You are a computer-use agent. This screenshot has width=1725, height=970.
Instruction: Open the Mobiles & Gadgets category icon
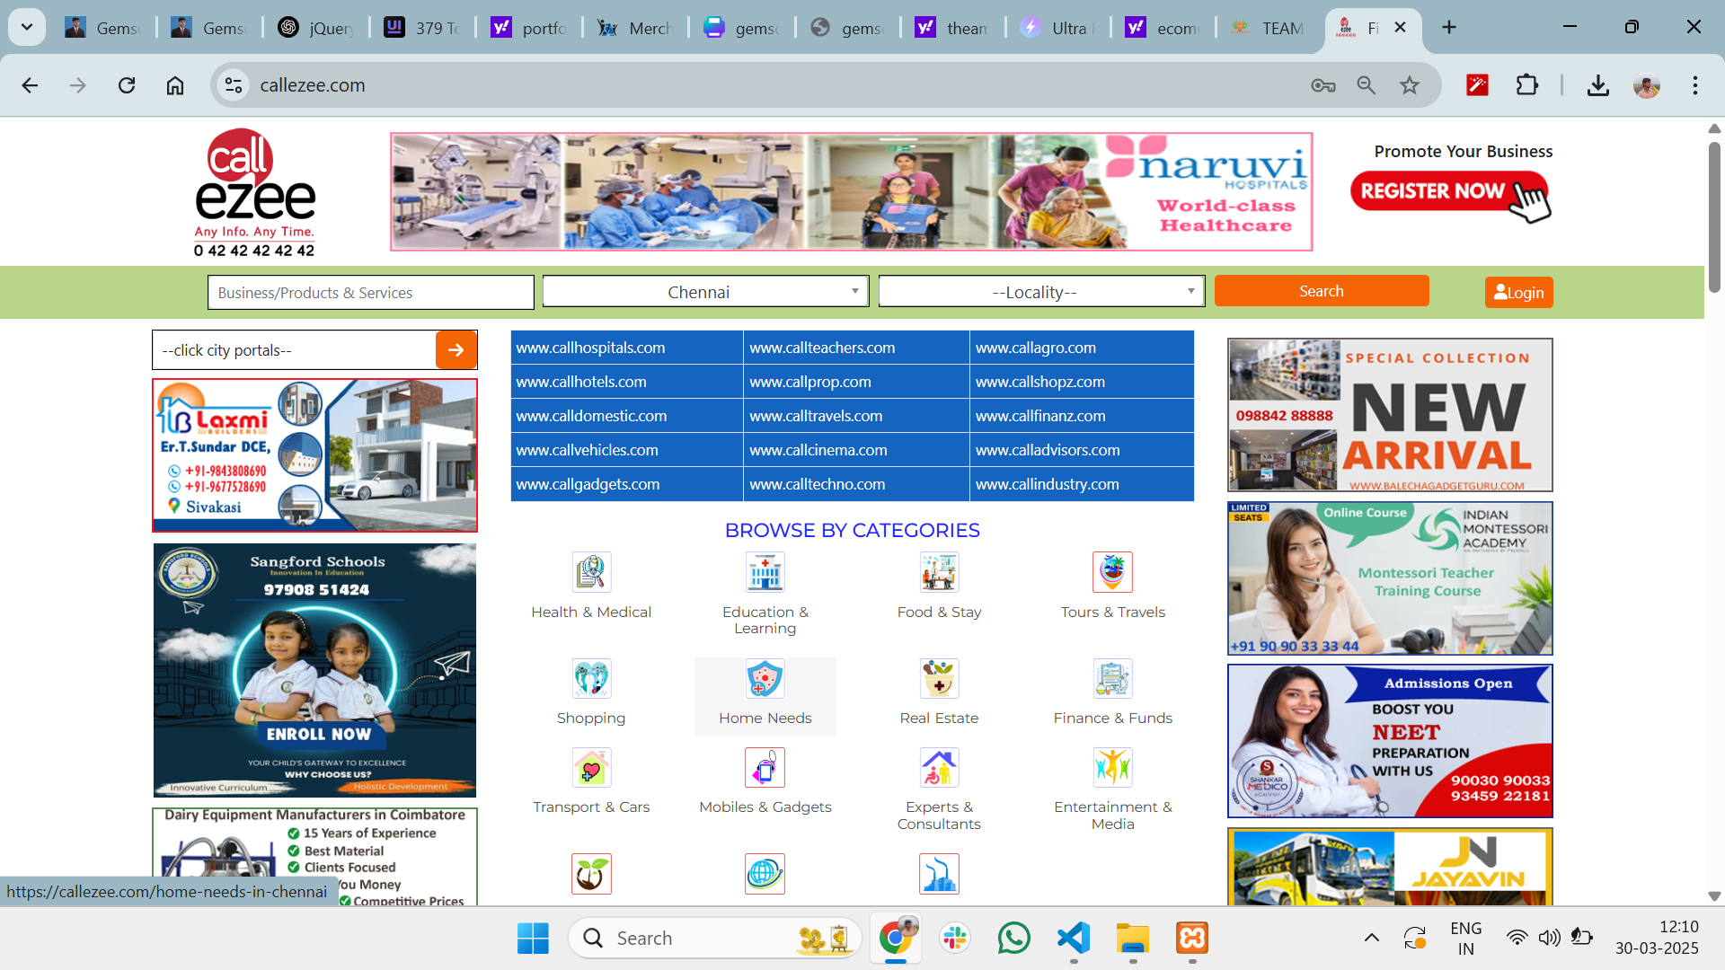(765, 767)
